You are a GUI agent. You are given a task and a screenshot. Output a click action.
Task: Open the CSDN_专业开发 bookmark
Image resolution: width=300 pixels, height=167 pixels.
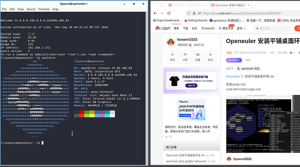(x=289, y=20)
